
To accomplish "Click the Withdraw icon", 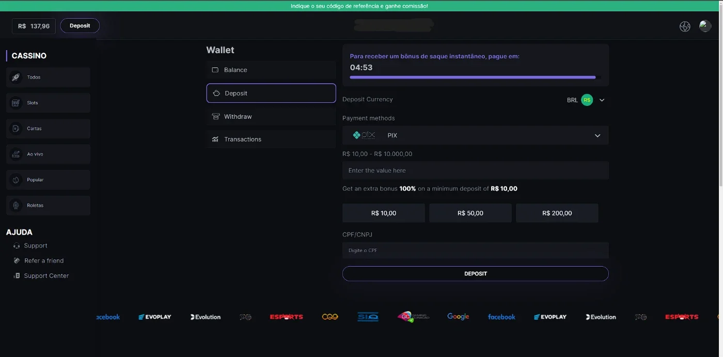I will pos(215,117).
